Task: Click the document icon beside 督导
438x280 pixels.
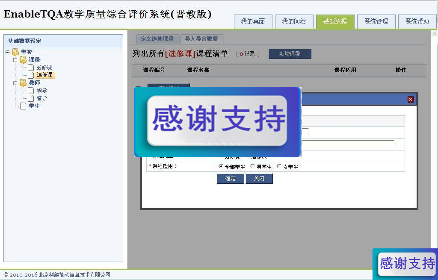Action: pyautogui.click(x=31, y=98)
